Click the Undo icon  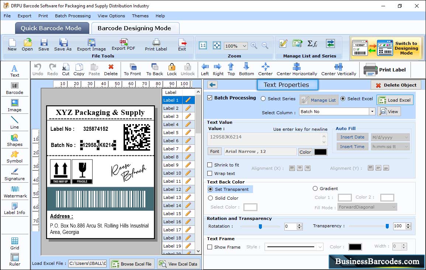click(38, 70)
